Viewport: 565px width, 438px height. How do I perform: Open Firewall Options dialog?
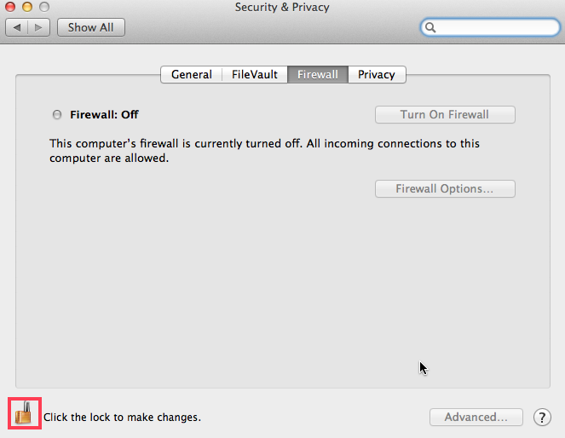tap(445, 188)
